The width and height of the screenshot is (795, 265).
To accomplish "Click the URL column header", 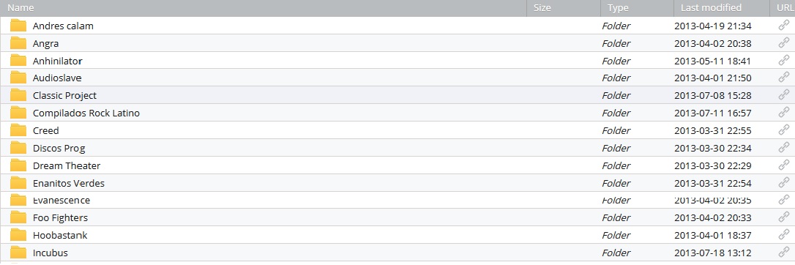I will coord(784,7).
